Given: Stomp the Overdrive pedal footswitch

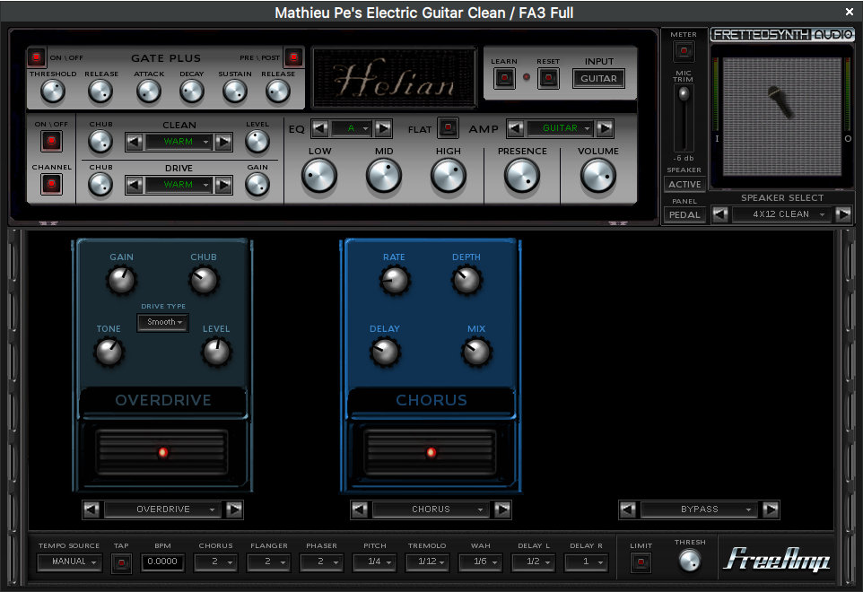Looking at the screenshot, I should (162, 452).
